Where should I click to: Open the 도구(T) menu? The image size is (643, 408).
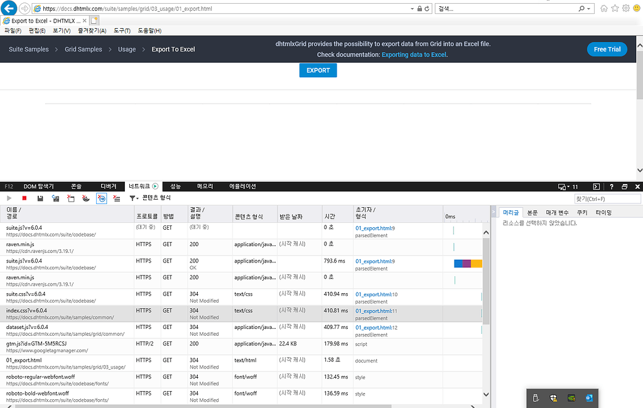122,31
